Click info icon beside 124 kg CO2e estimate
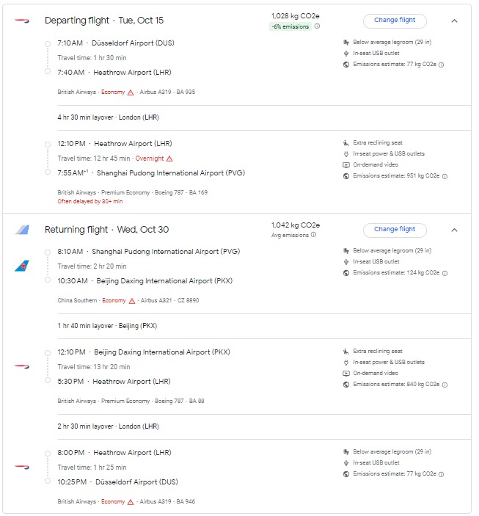Screen dimensions: 479x516 tap(445, 273)
